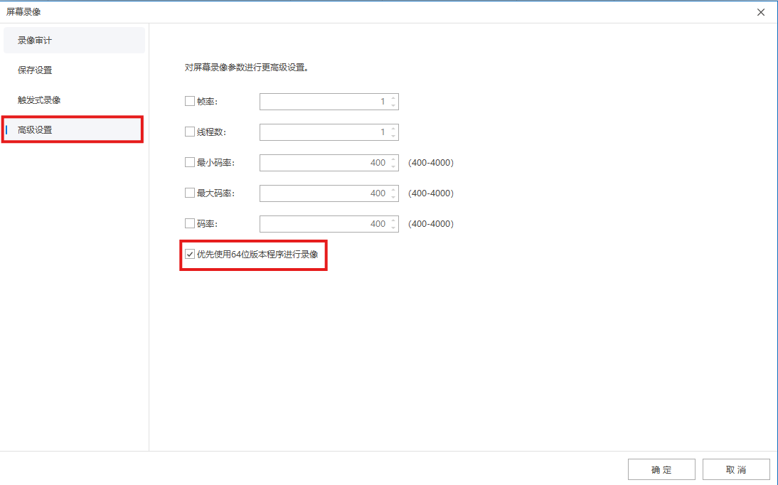Increase 帧率 value with up arrow
778x485 pixels.
pos(393,98)
